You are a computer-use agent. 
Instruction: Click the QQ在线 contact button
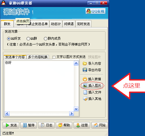pyautogui.click(x=95, y=11)
